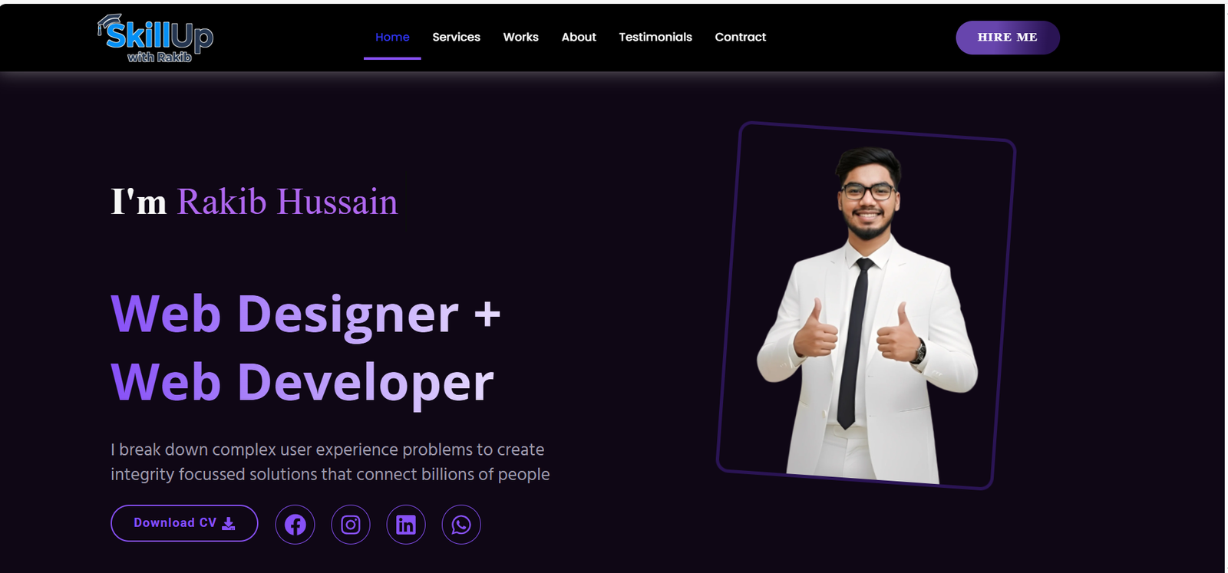This screenshot has width=1228, height=573.
Task: Select About in the navigation bar
Action: click(x=579, y=37)
